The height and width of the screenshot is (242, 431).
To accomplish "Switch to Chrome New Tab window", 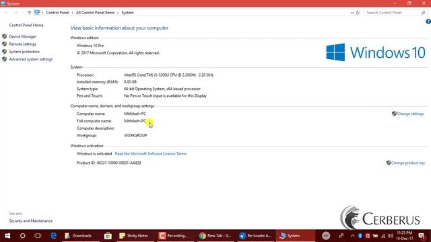I will click(215, 236).
